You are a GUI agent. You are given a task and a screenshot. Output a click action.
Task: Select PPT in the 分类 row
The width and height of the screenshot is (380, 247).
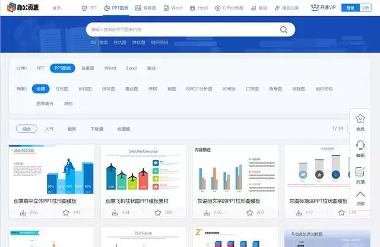40,68
